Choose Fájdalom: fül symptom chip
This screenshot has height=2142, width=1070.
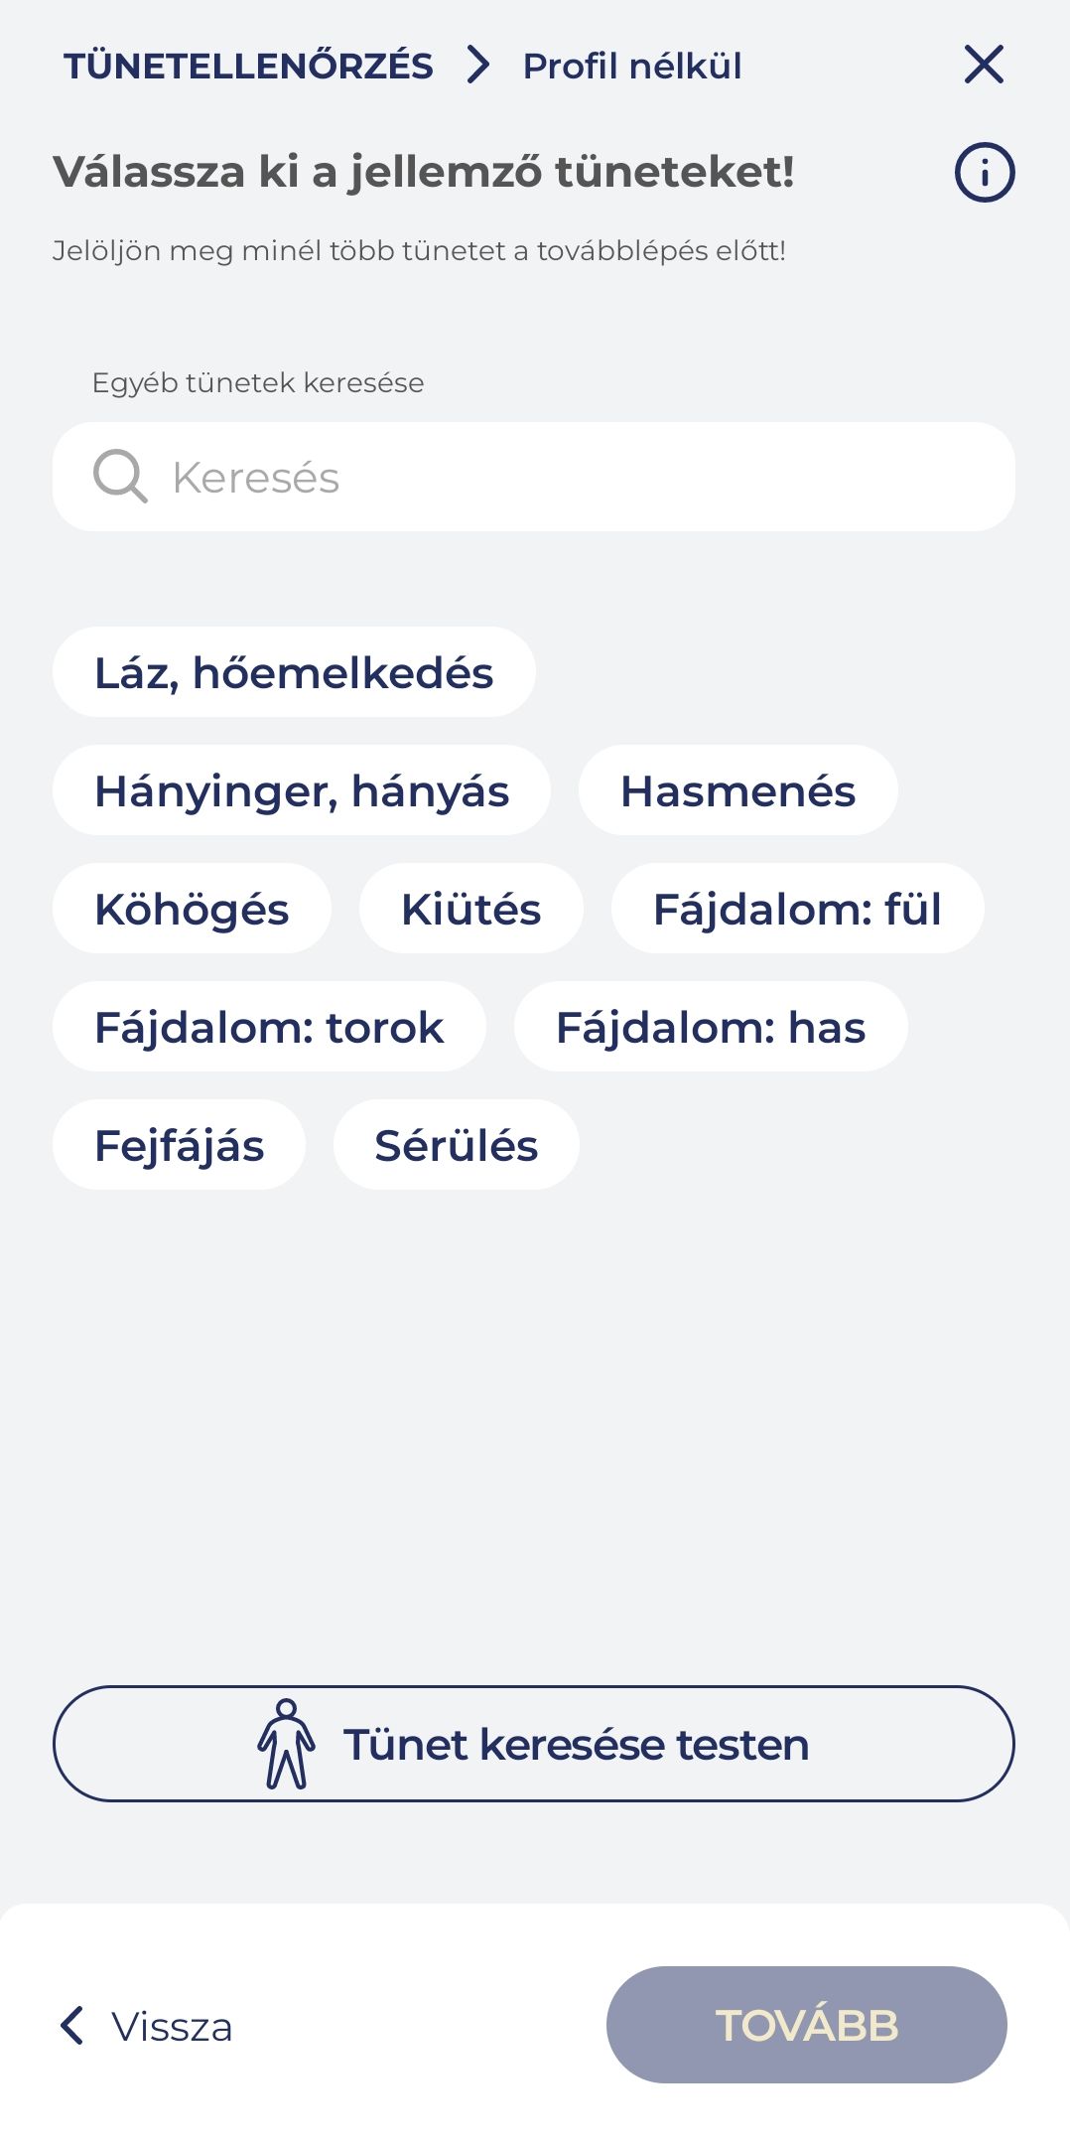[797, 909]
